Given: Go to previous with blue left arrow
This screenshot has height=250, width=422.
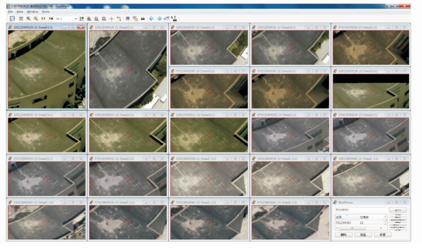Looking at the screenshot, I should (x=152, y=19).
